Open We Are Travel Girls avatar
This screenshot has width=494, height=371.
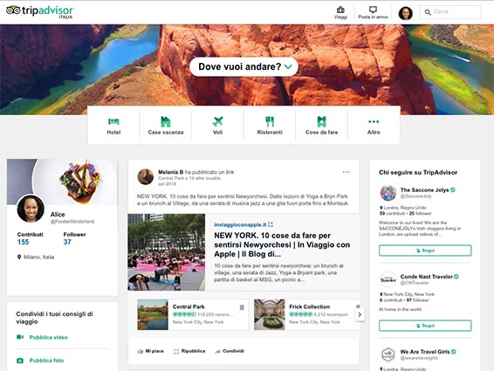point(388,354)
